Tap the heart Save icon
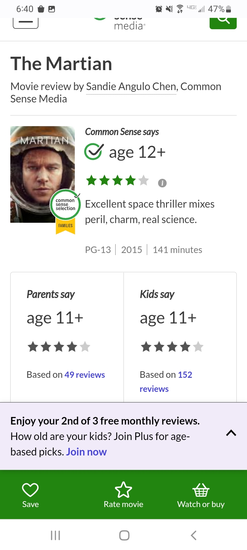The height and width of the screenshot is (550, 247). coord(30,490)
